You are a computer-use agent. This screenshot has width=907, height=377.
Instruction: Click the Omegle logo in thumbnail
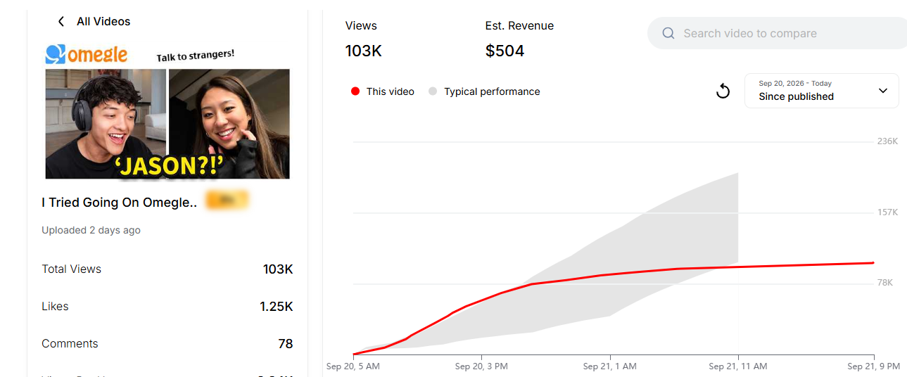tap(87, 54)
